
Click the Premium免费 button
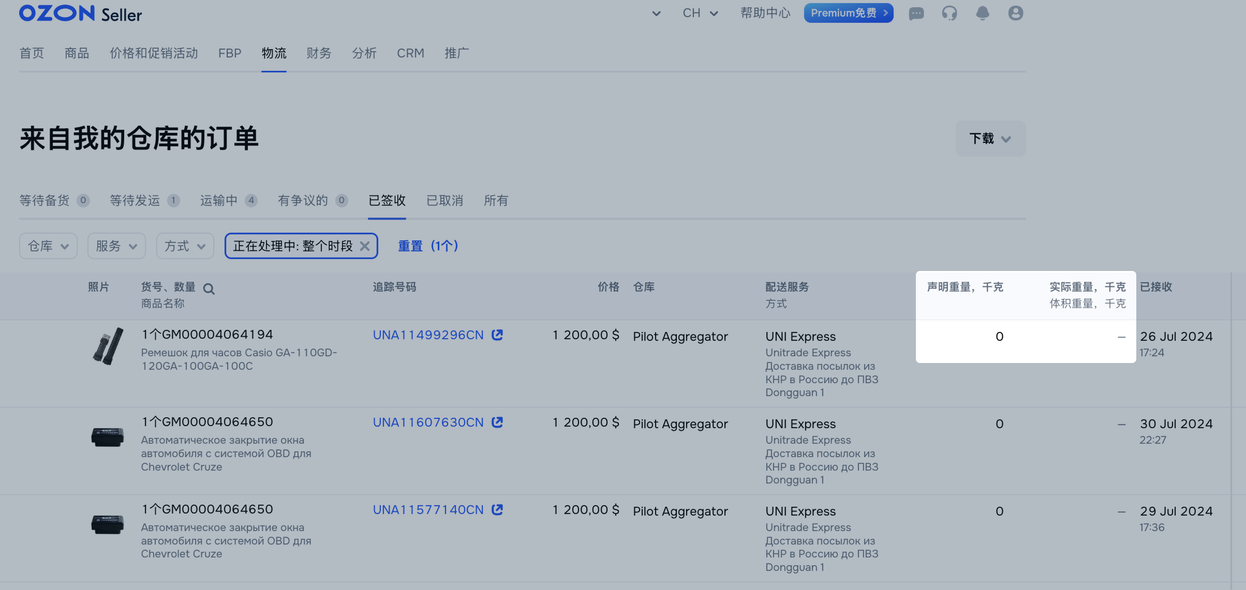848,13
